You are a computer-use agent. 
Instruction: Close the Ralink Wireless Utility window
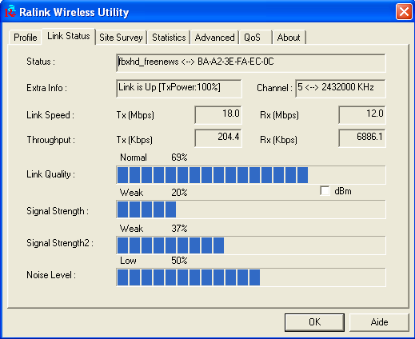[x=404, y=12]
